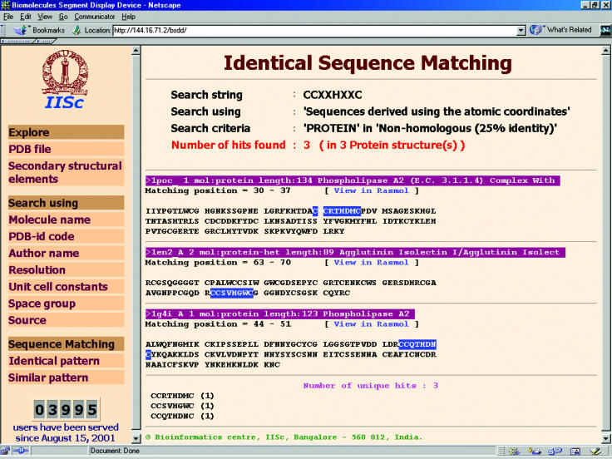Image resolution: width=612 pixels, height=459 pixels.
Task: Click the left frame scroll-up arrow
Action: click(136, 50)
